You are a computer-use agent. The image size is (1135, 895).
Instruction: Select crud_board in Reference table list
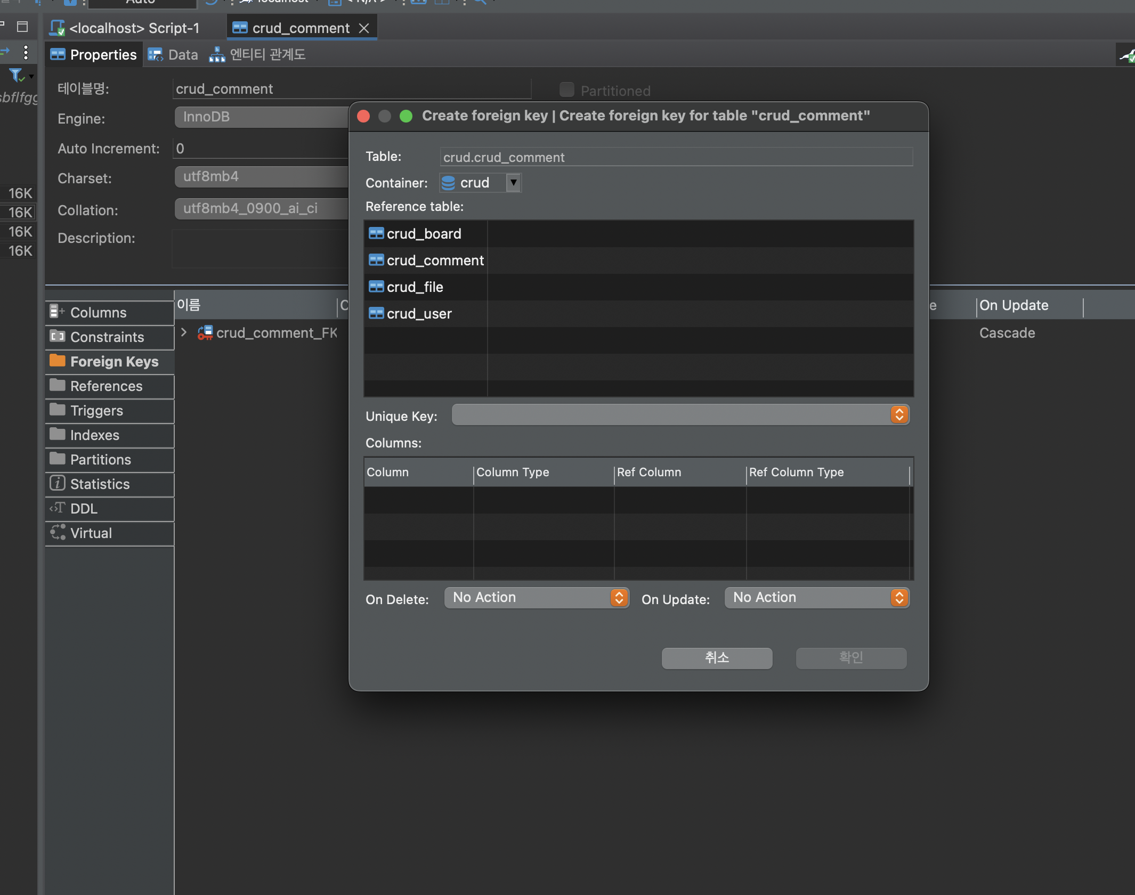click(x=424, y=234)
